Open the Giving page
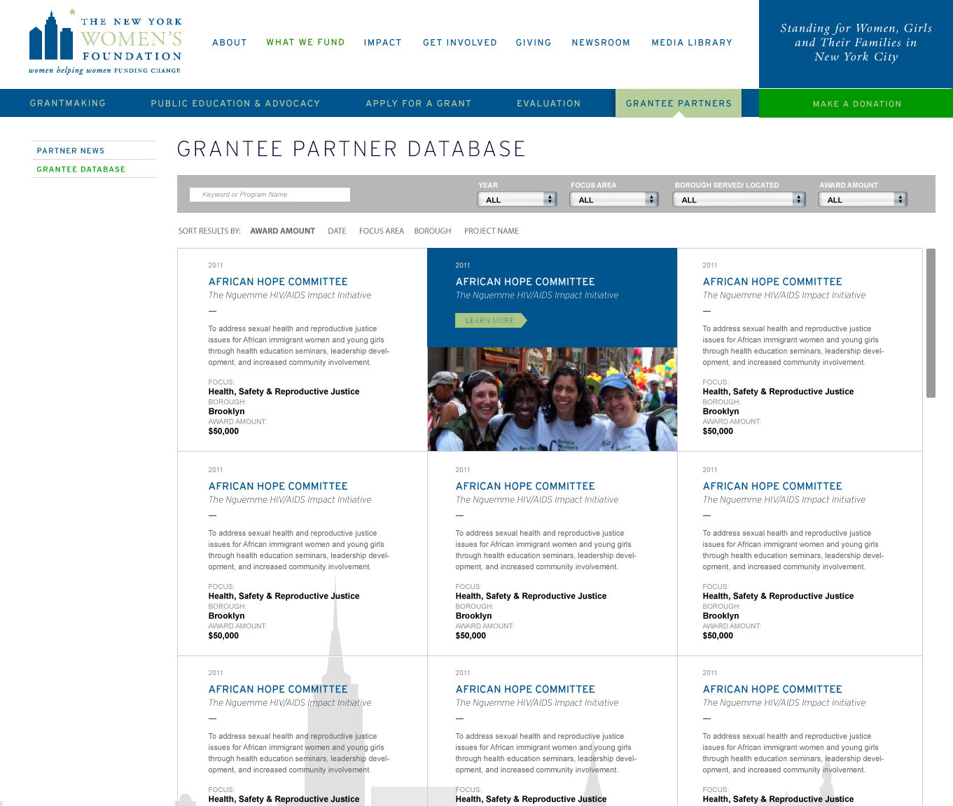Screen dimensions: 953x806 [534, 43]
